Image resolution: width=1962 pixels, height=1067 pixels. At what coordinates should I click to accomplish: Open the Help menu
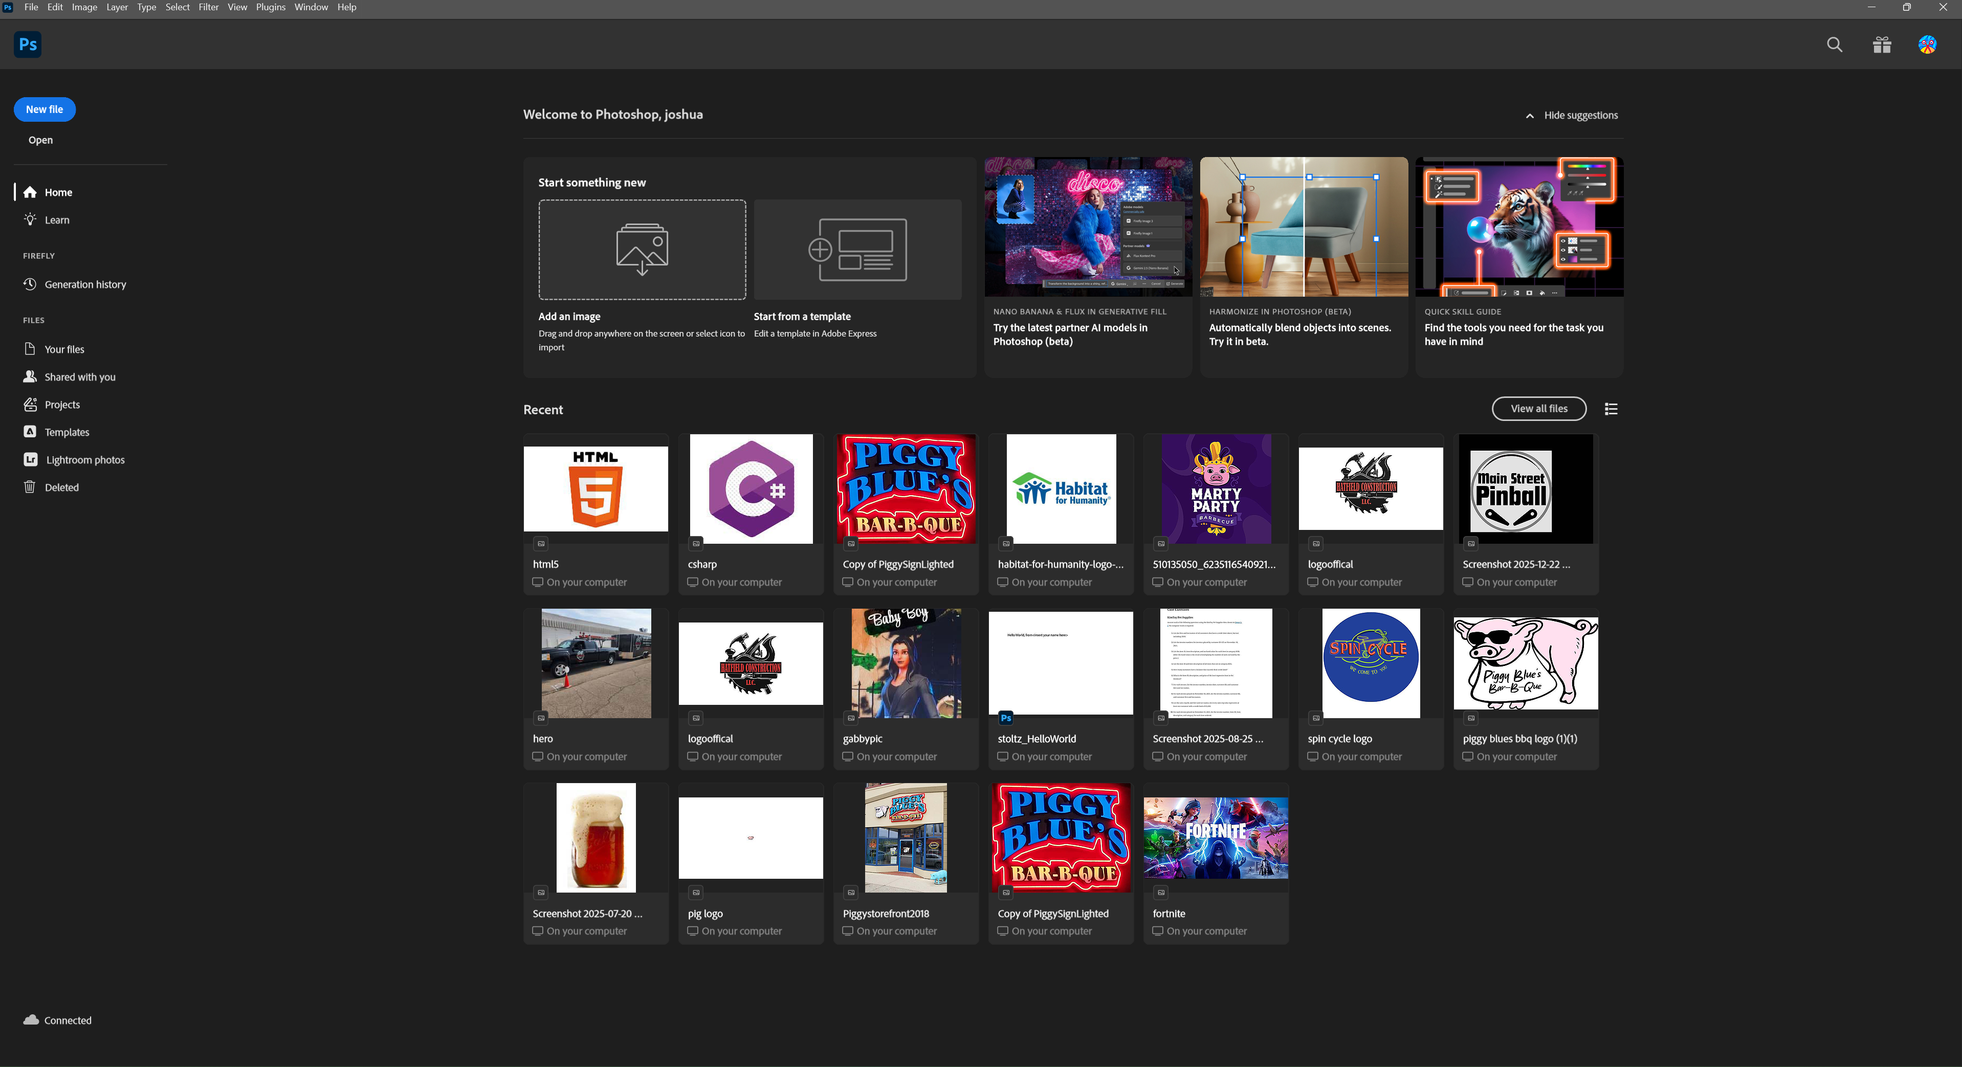pos(346,7)
